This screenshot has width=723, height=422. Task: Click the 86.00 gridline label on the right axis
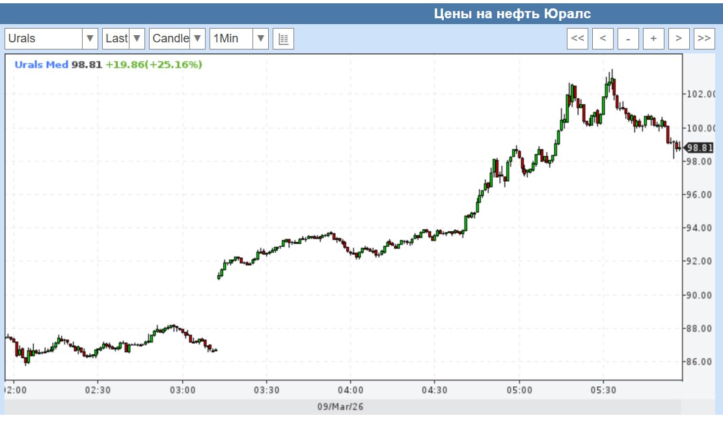[x=699, y=361]
